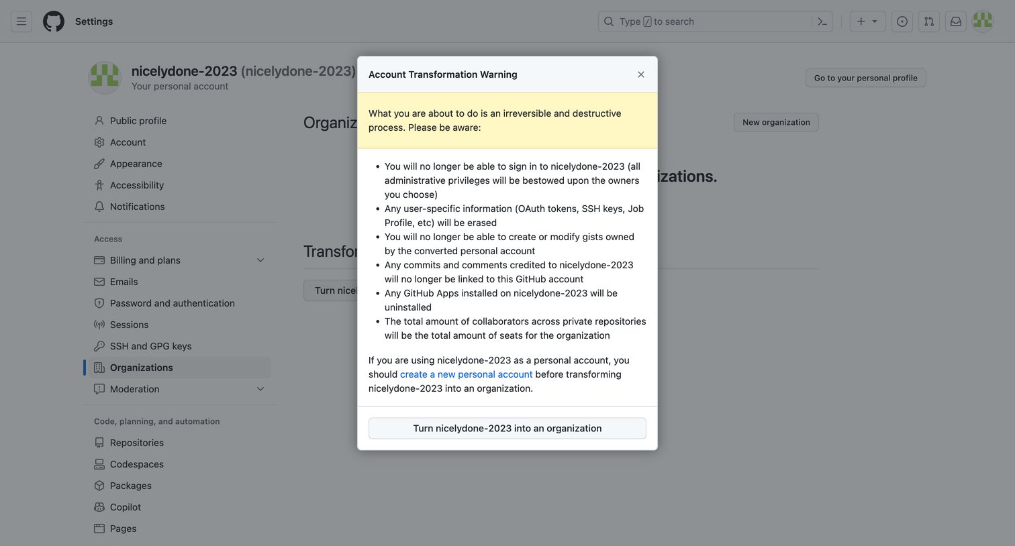Close the Account Transformation Warning dialog

pos(641,74)
